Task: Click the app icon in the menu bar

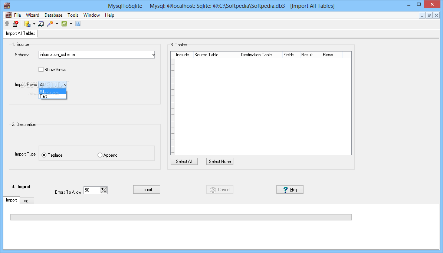Action: click(x=9, y=15)
